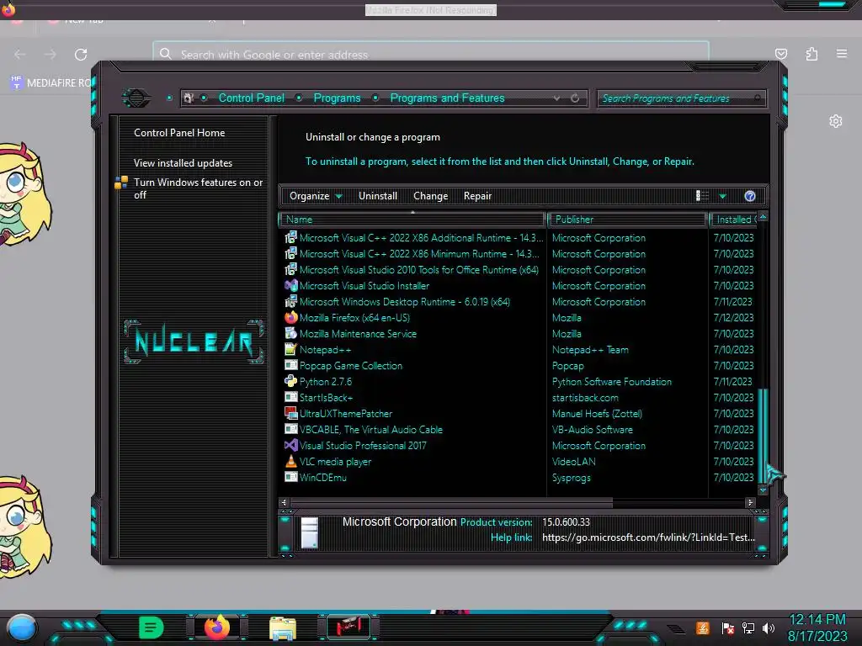The image size is (862, 646).
Task: Open Control Panel Home link
Action: click(179, 133)
